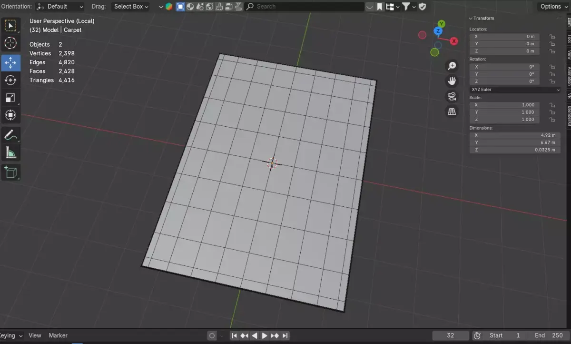Click the bookmark icon in the header

pos(379,7)
